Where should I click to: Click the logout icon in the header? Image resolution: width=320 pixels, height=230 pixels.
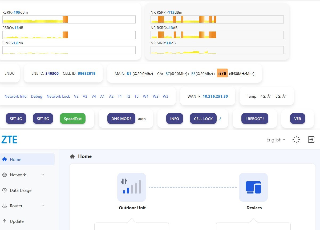(311, 140)
